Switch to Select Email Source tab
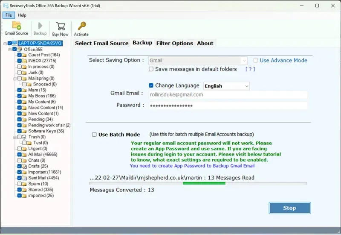 pyautogui.click(x=101, y=43)
